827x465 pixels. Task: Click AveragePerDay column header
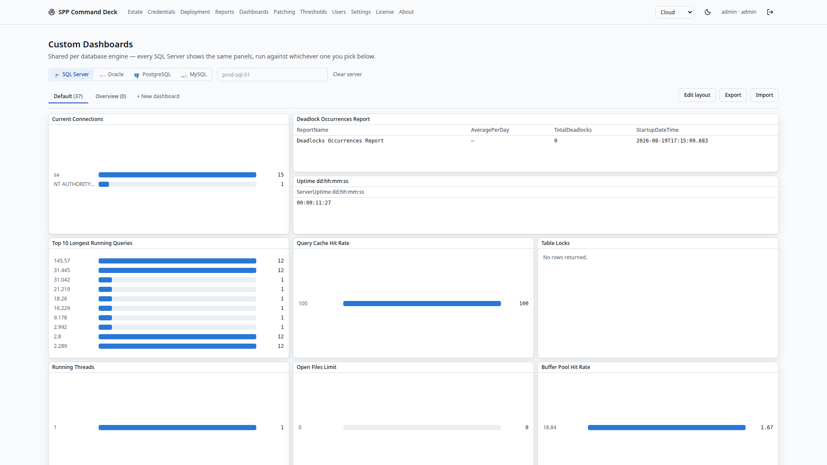tap(490, 130)
